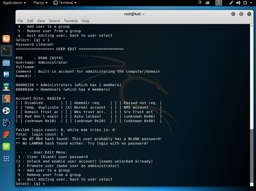Click the volume speaker icon

click(x=238, y=3)
